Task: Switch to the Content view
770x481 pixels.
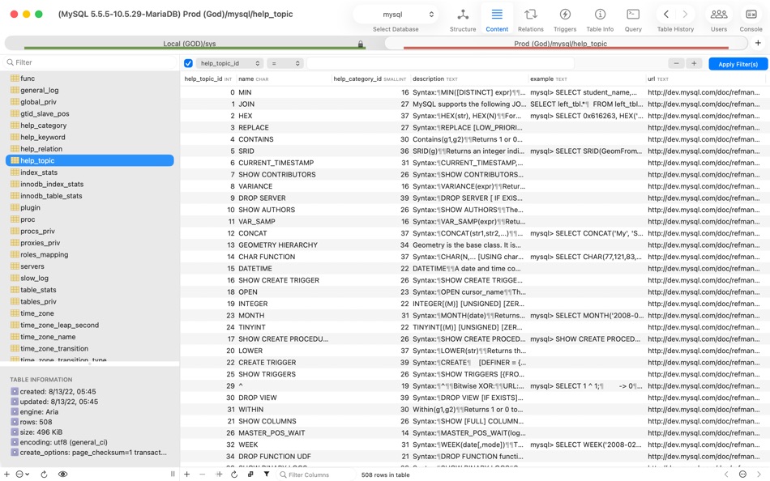Action: point(497,19)
